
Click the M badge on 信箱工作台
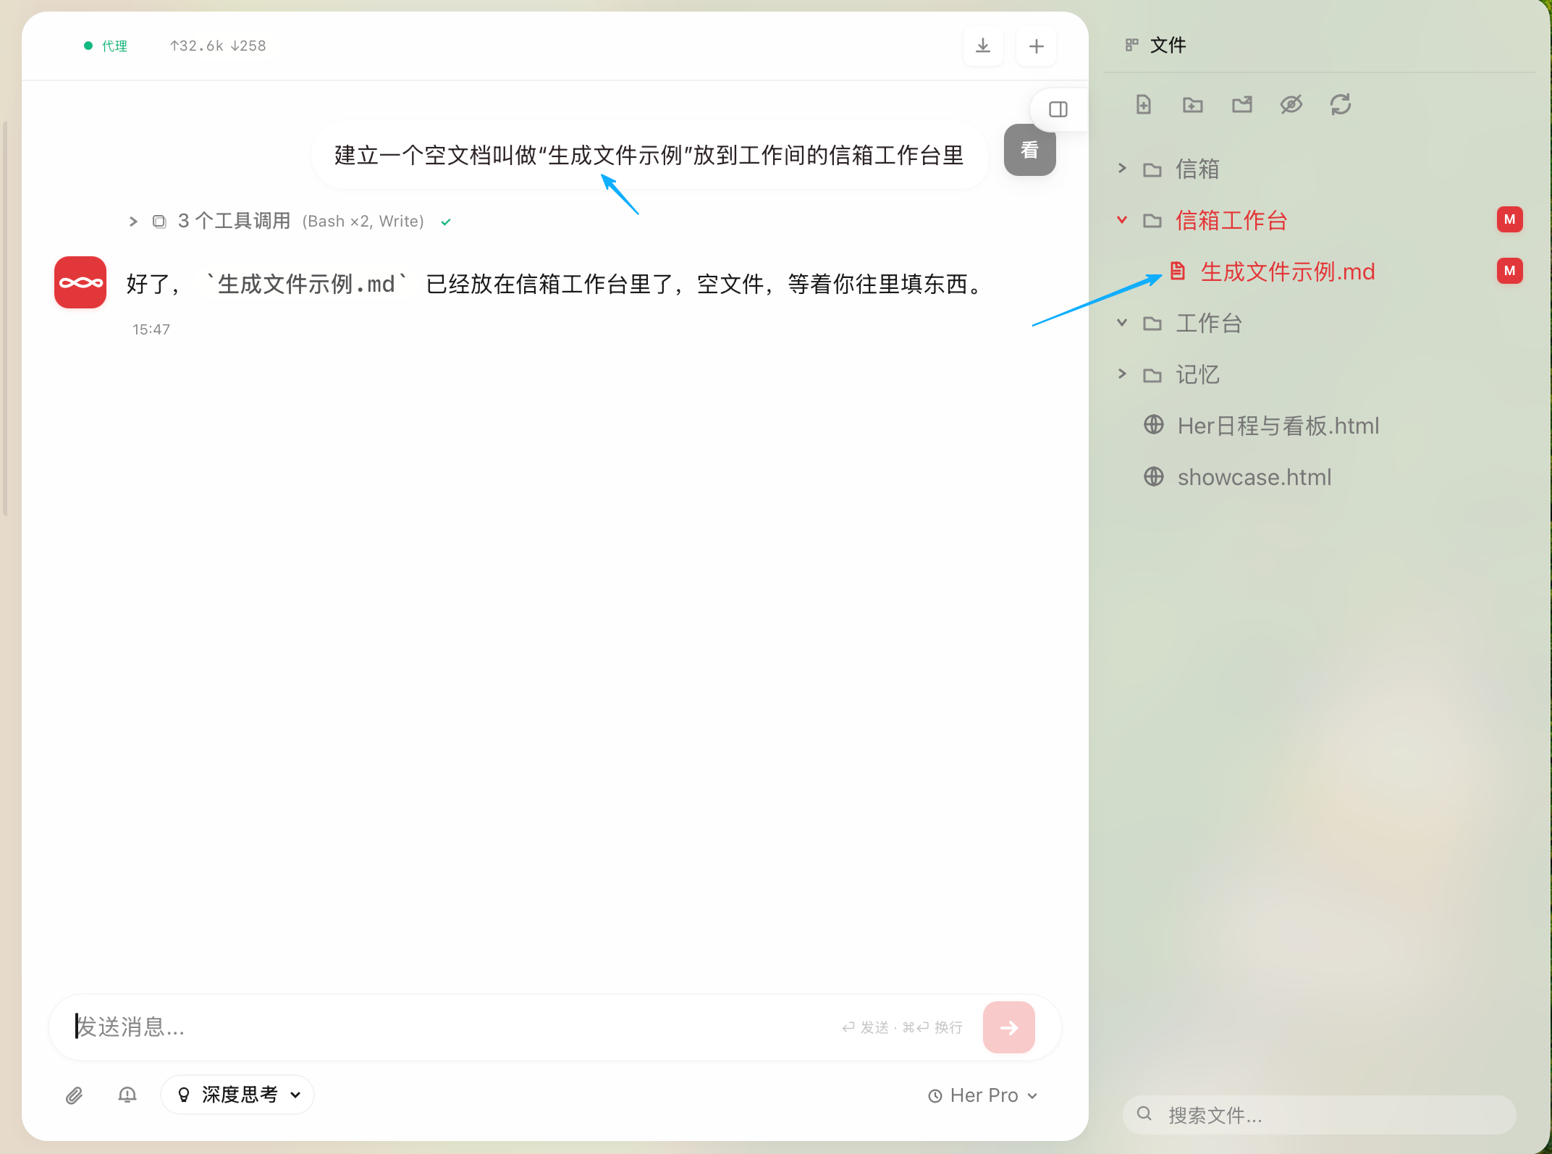1509,219
